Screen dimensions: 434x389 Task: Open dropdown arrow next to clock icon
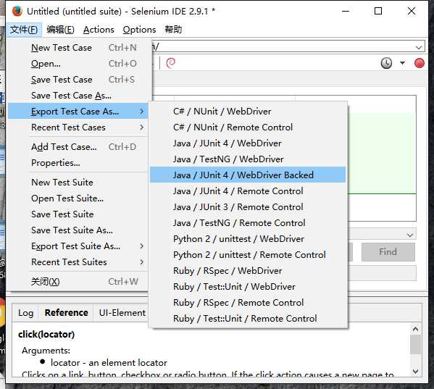coord(402,63)
